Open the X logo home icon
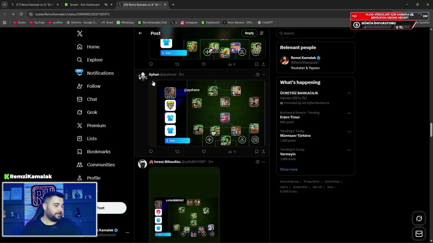Viewport: 433px width, 243px height. coord(80,33)
